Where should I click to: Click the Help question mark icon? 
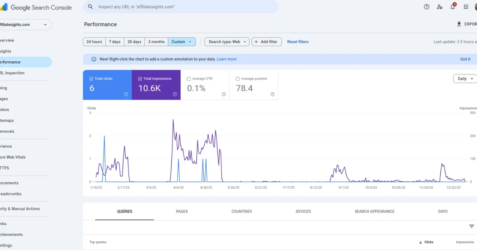click(x=427, y=7)
